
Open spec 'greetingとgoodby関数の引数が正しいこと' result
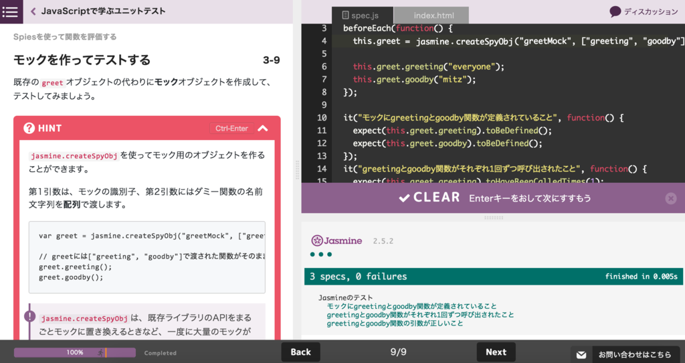tap(395, 323)
